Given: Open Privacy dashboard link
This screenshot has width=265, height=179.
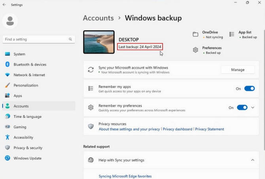Looking at the screenshot, I should pyautogui.click(x=178, y=129).
